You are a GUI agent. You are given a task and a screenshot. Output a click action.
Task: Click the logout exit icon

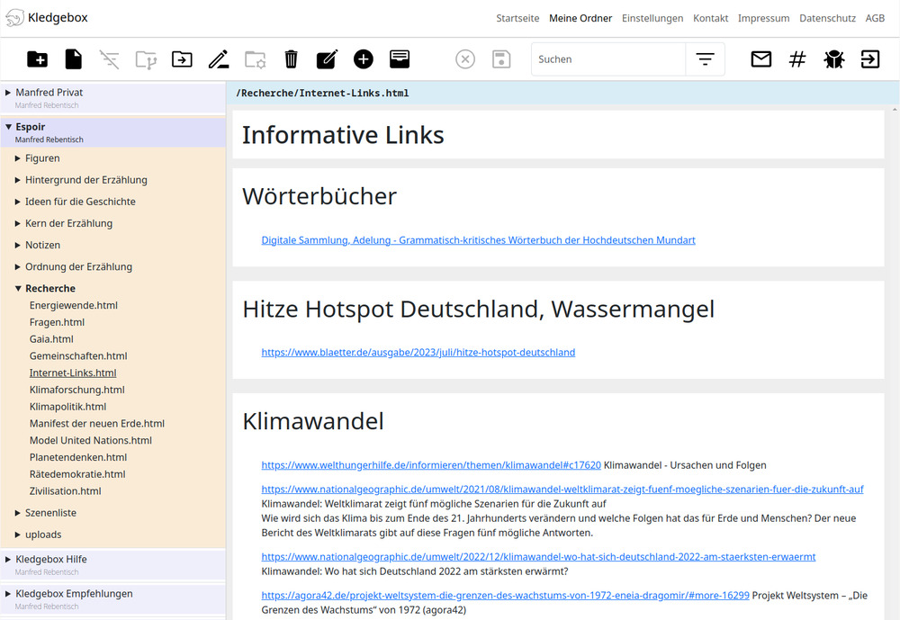[x=870, y=59]
